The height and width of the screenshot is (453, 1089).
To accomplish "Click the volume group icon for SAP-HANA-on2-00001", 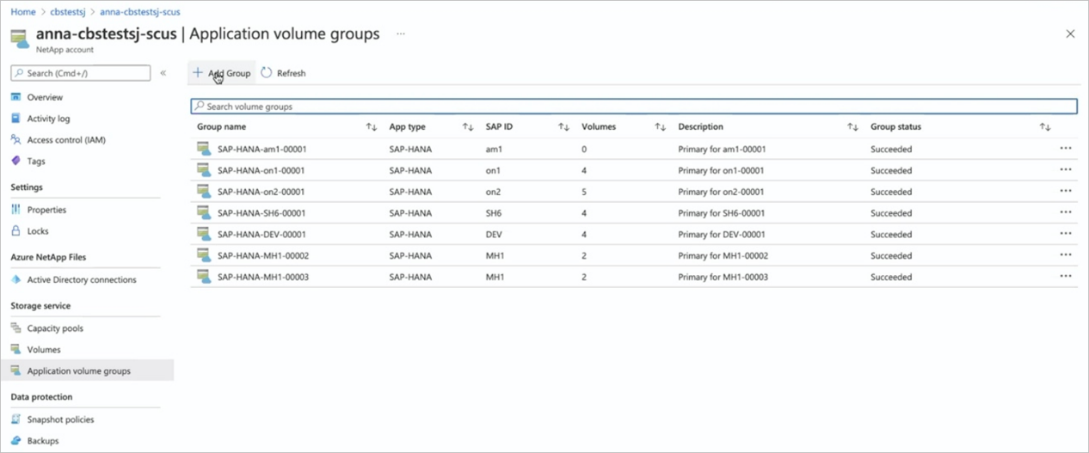I will click(x=204, y=191).
